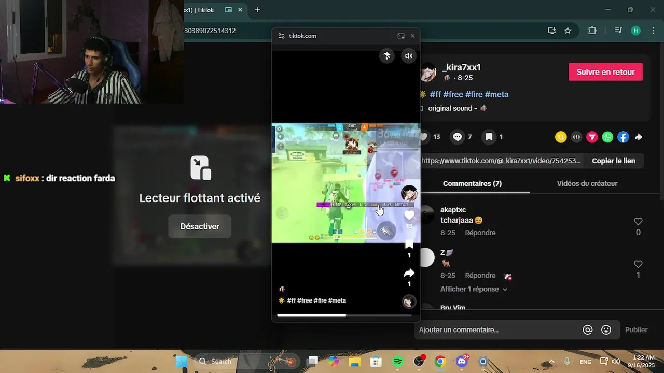
Task: Like the comment from user Z
Action: (638, 264)
